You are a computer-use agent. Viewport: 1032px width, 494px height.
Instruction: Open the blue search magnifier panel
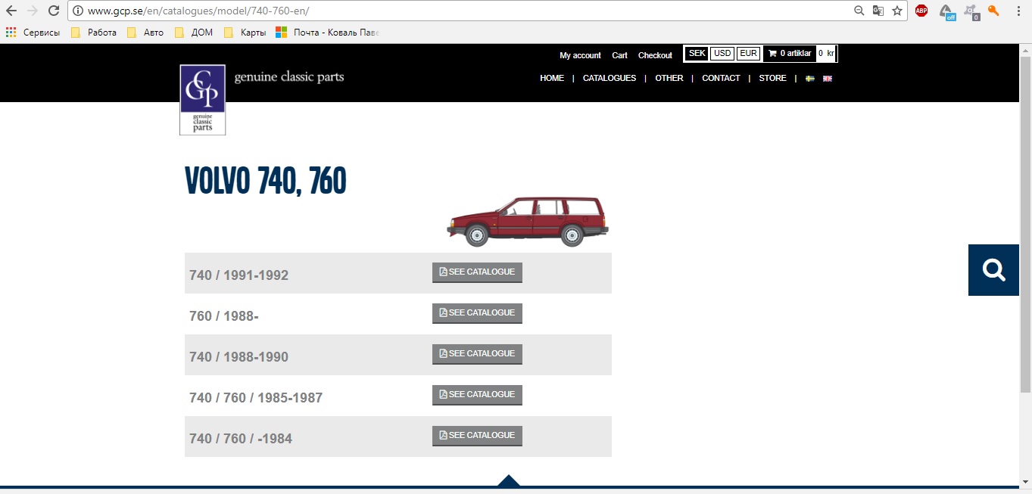[x=993, y=270]
